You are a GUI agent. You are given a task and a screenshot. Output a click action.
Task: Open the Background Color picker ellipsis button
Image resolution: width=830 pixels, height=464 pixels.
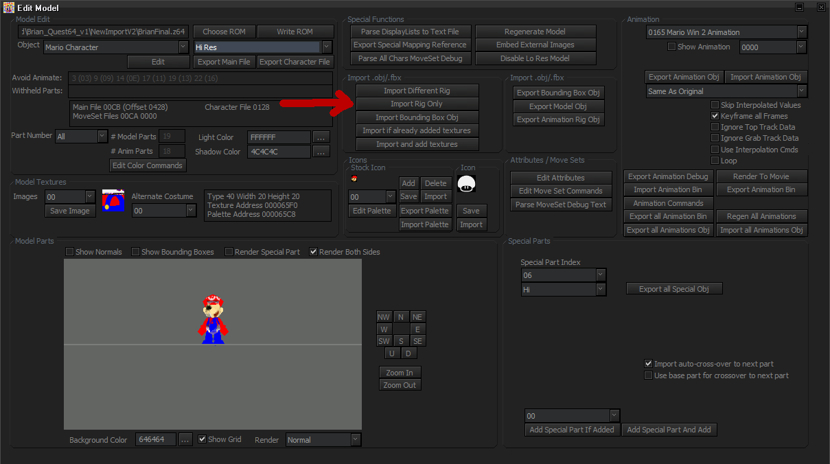185,440
